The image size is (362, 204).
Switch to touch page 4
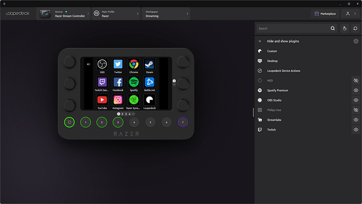pyautogui.click(x=129, y=114)
